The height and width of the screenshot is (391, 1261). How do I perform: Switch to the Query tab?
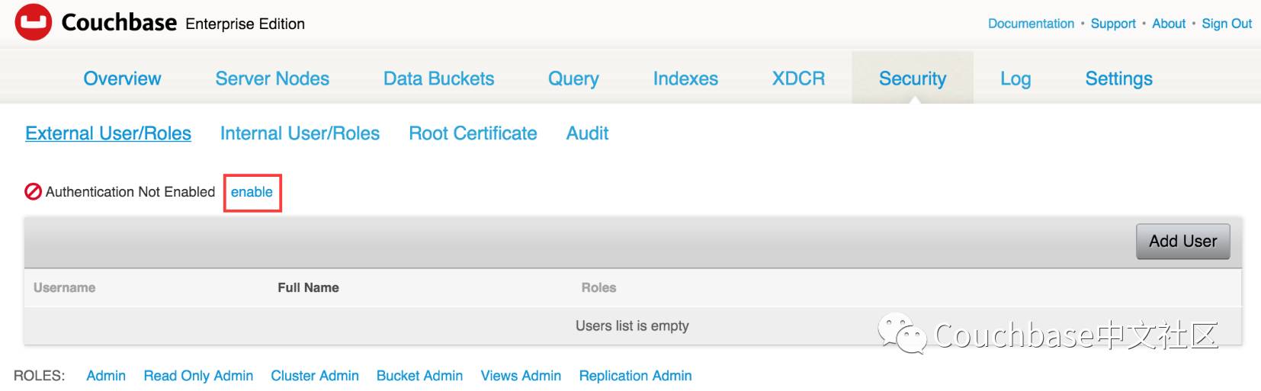[x=573, y=79]
